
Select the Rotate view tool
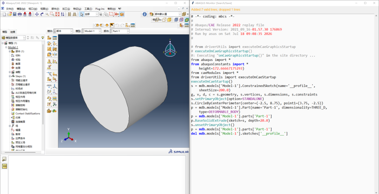pos(42,14)
